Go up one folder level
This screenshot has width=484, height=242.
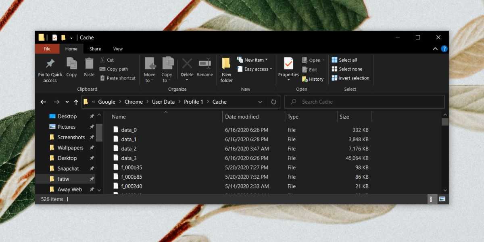[x=76, y=102]
